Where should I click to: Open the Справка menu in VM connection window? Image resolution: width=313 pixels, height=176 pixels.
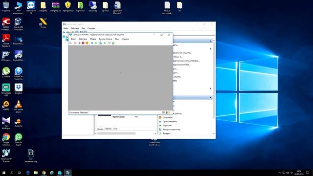point(125,39)
